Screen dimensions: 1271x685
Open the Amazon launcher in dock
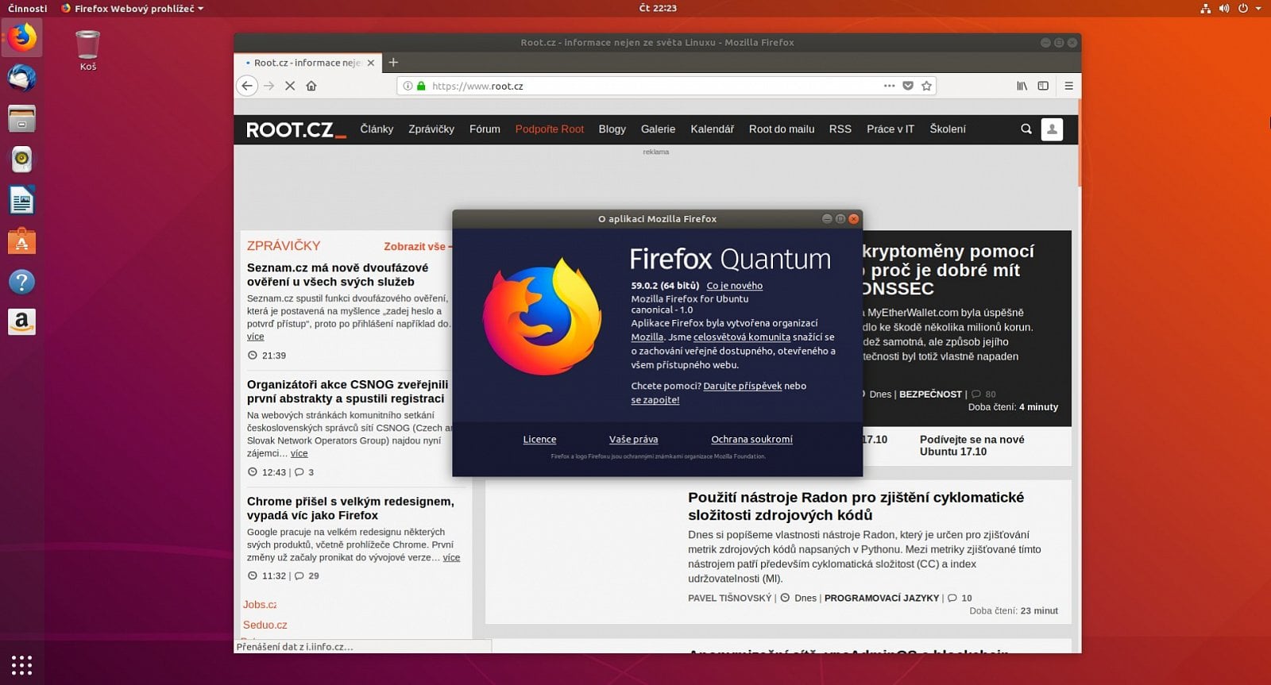point(22,321)
